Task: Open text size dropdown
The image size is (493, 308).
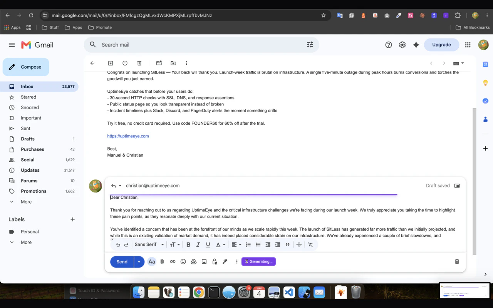Action: 175,245
